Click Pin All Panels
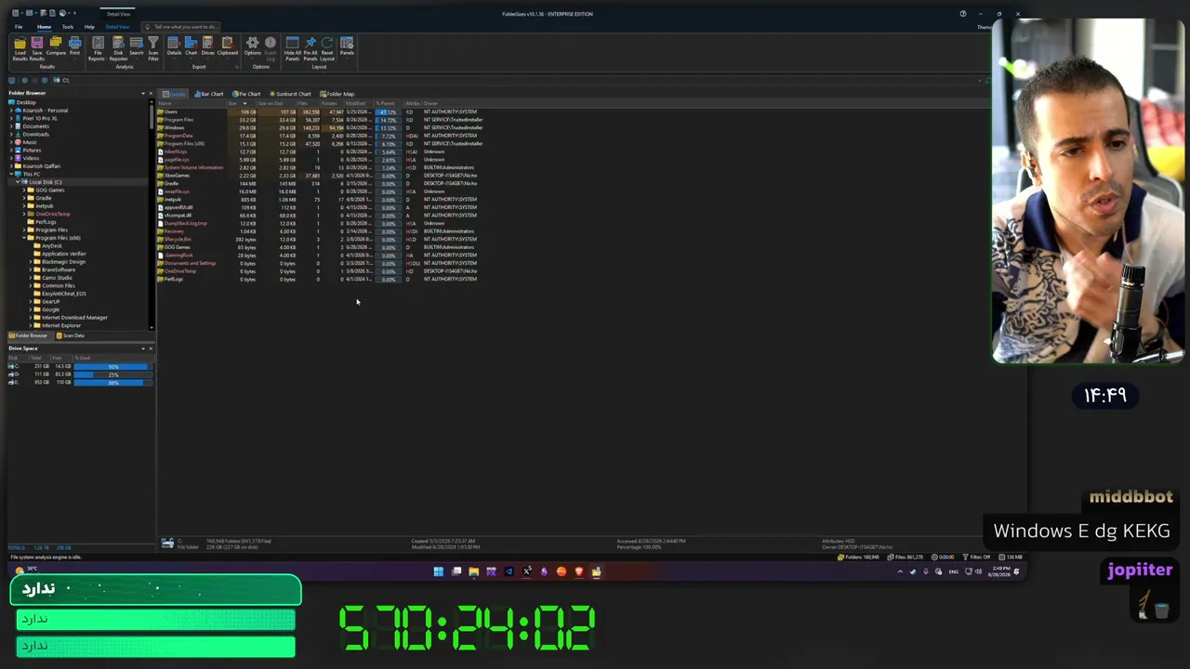Viewport: 1190px width, 669px height. tap(311, 48)
